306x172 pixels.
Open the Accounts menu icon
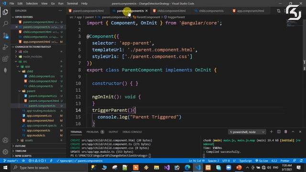click(x=5, y=140)
